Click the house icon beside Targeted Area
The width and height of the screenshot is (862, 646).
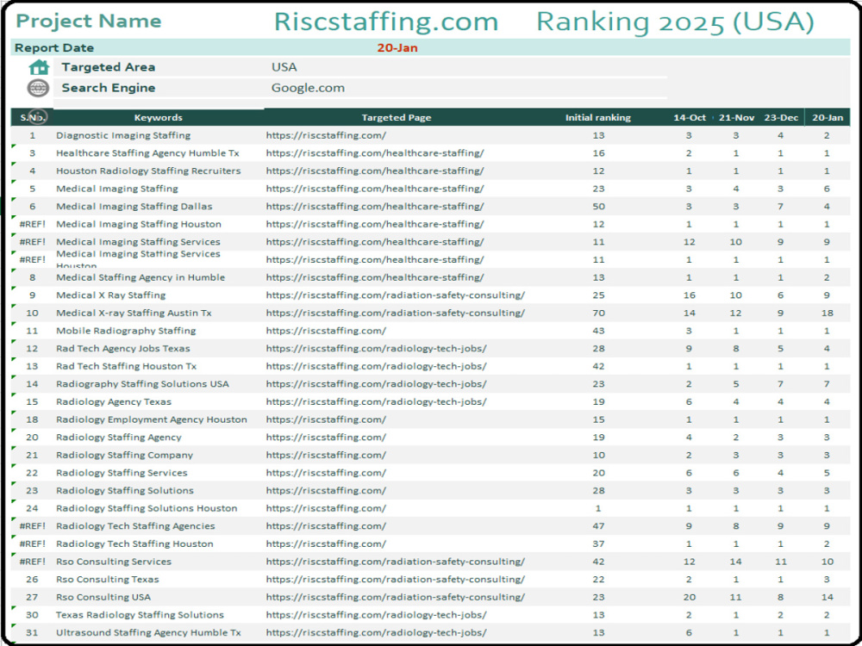39,67
